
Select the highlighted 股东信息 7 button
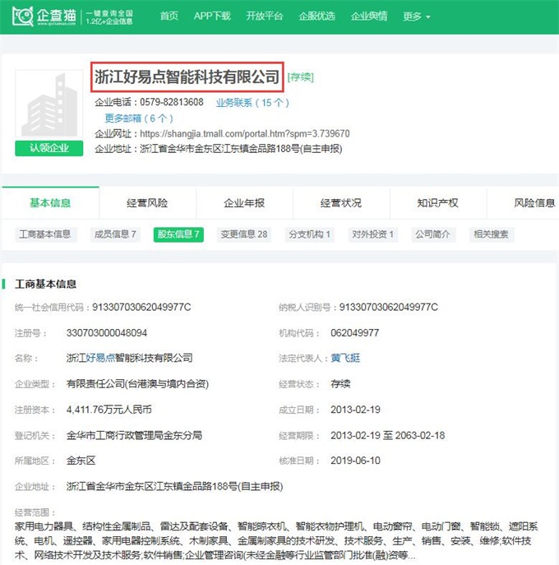(178, 234)
